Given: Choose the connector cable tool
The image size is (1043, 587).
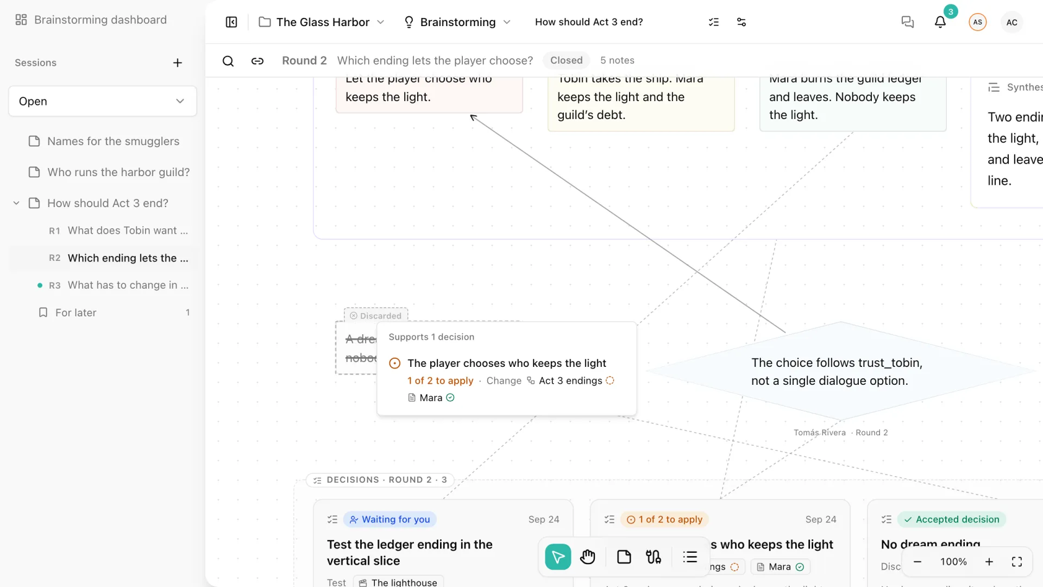Looking at the screenshot, I should click(654, 557).
